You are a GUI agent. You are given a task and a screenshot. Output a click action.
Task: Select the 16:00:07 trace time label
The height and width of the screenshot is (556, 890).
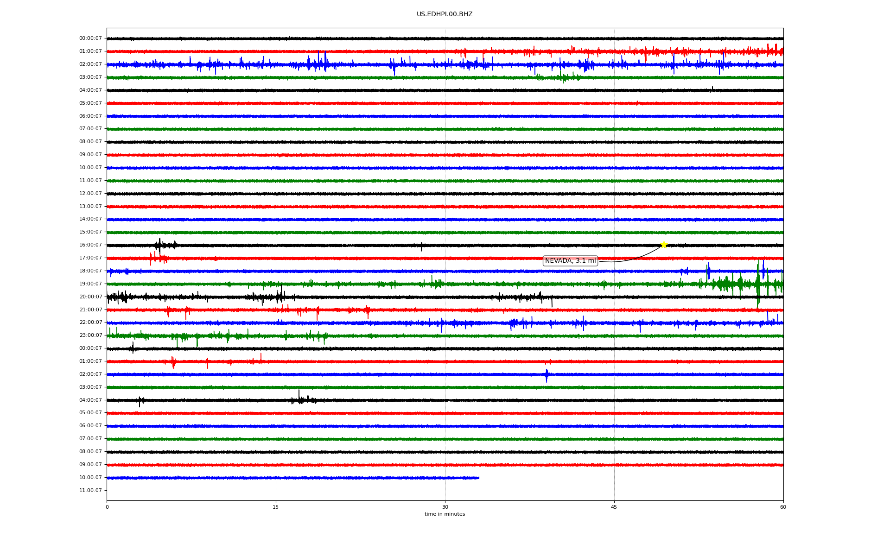(90, 245)
